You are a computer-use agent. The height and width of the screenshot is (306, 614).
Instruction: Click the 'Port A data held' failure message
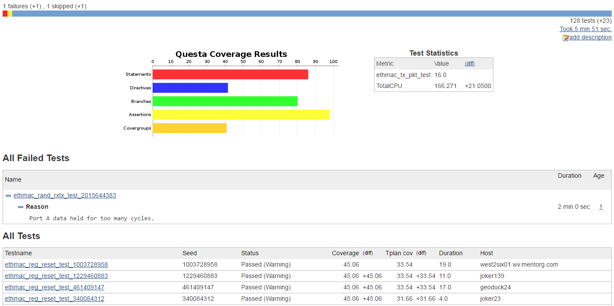click(x=92, y=218)
